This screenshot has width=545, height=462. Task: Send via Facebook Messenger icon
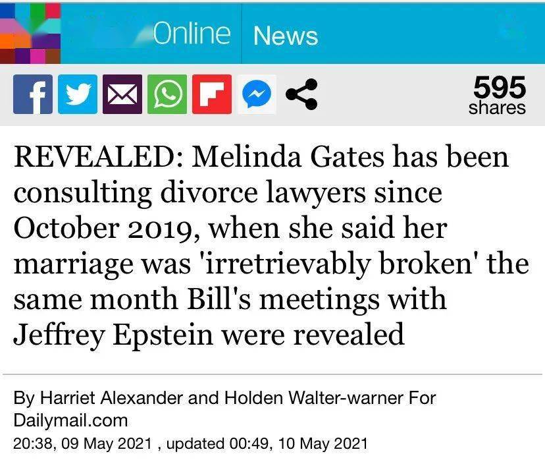pos(257,94)
